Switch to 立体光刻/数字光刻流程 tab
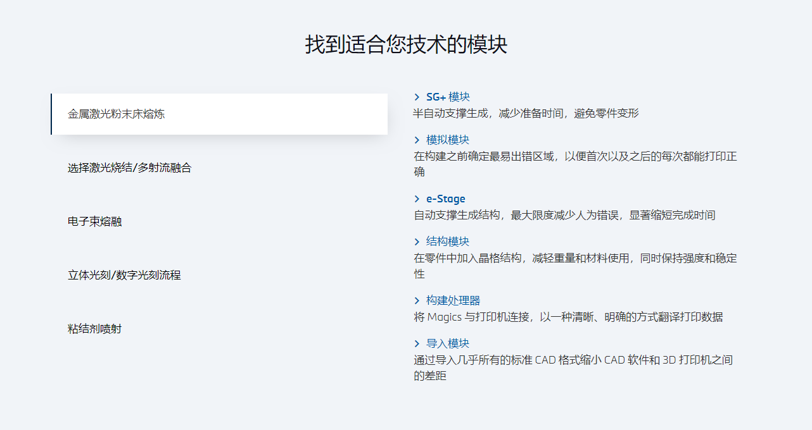This screenshot has width=812, height=430. click(x=124, y=276)
